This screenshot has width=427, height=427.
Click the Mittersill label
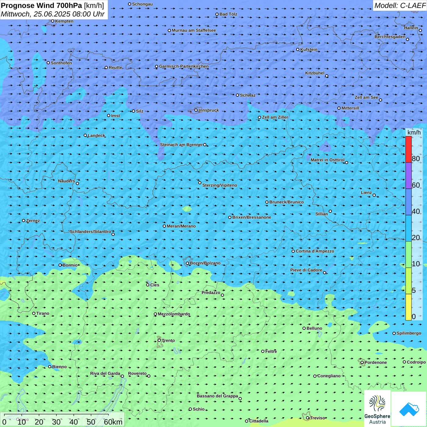[x=350, y=108]
